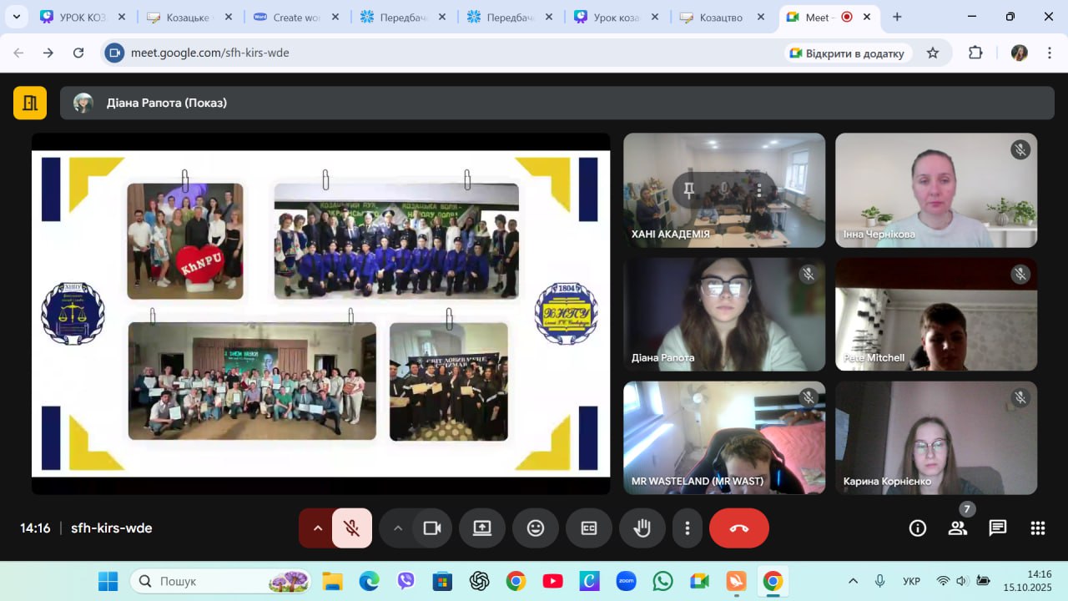Open the chat with everyone panel
The height and width of the screenshot is (601, 1068).
tap(997, 528)
